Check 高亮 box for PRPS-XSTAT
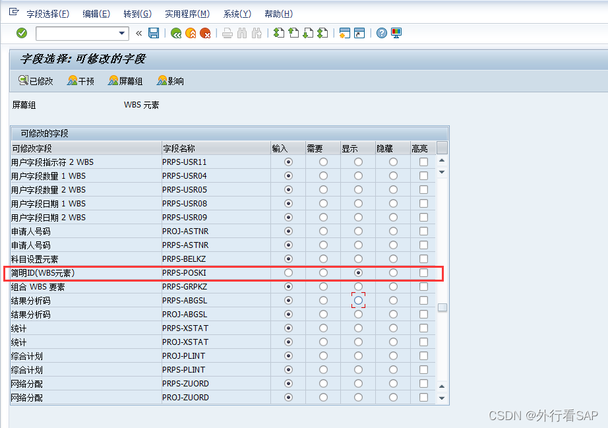 click(424, 328)
